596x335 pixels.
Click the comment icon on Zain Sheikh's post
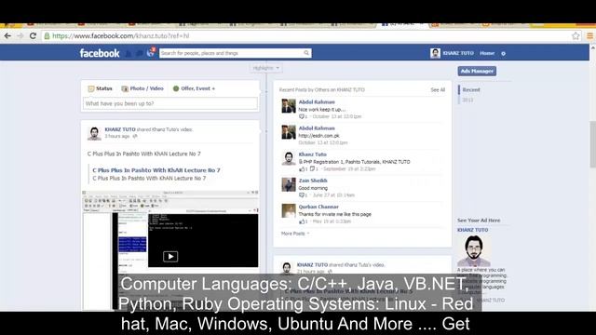(302, 195)
